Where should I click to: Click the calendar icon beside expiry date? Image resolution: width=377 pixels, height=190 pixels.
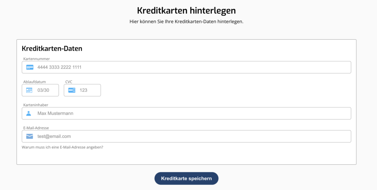point(29,90)
